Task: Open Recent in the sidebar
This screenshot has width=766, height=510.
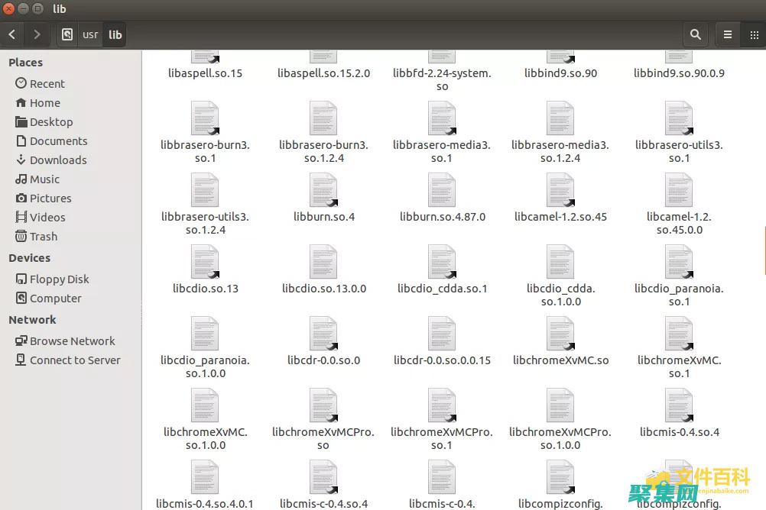Action: click(x=47, y=84)
